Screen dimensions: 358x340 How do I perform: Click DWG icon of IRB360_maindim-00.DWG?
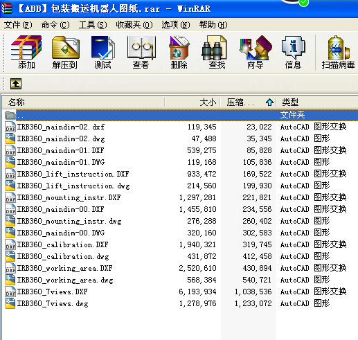point(10,233)
